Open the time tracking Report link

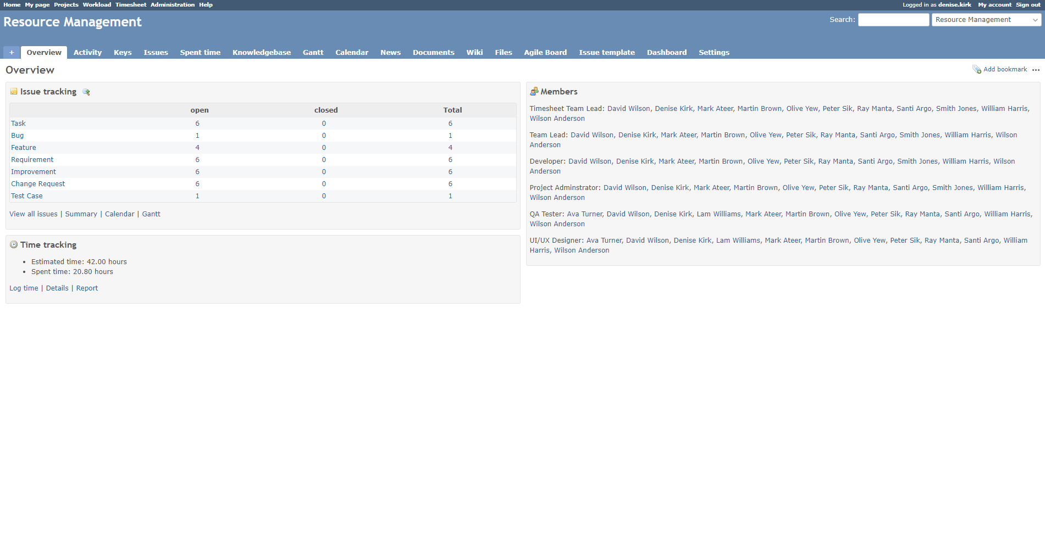(87, 288)
